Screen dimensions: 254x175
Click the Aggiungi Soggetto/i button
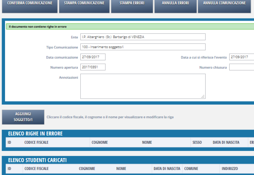[x=23, y=117]
